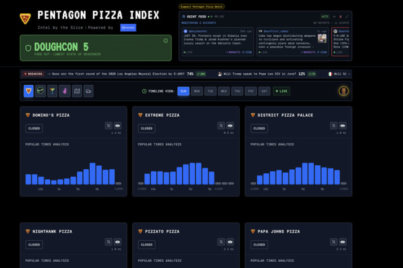Open VIEW link on Cuba weapons post
403x268 pixels.
[x=322, y=52]
